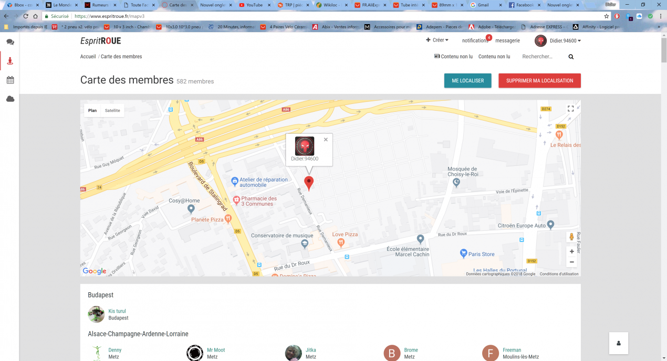This screenshot has height=361, width=667.
Task: Open the 20 Minutes bookmark
Action: (x=231, y=27)
